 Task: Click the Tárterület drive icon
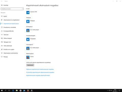(x=2, y=35)
